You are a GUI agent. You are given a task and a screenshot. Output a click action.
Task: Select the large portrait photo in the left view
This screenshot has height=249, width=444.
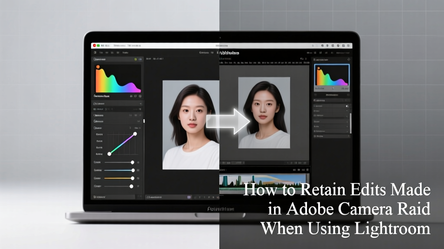coord(191,125)
